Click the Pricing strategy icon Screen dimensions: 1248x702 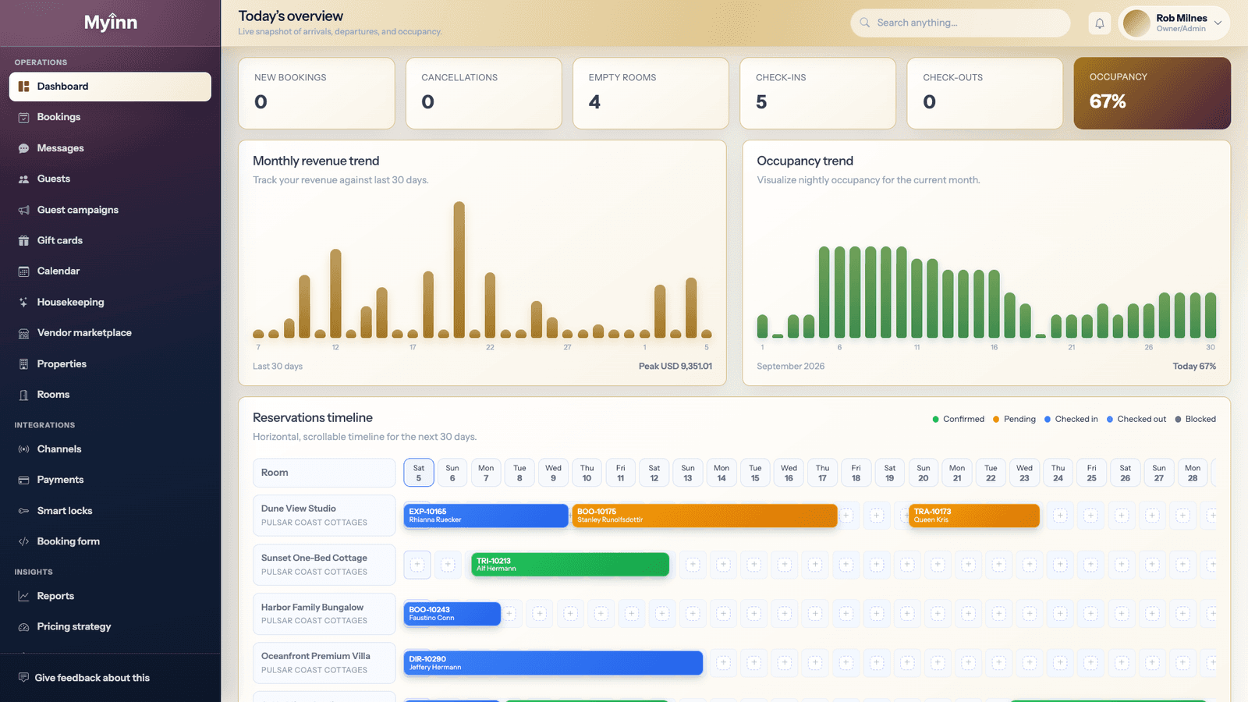point(23,626)
